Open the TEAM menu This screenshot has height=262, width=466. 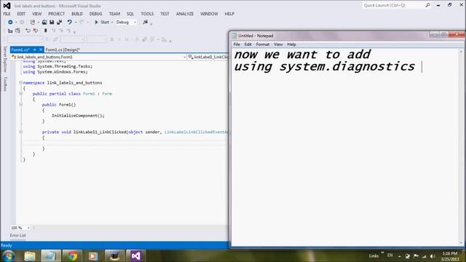[114, 14]
